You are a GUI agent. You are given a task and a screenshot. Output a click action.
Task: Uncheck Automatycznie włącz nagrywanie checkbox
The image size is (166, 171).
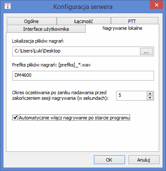15,118
